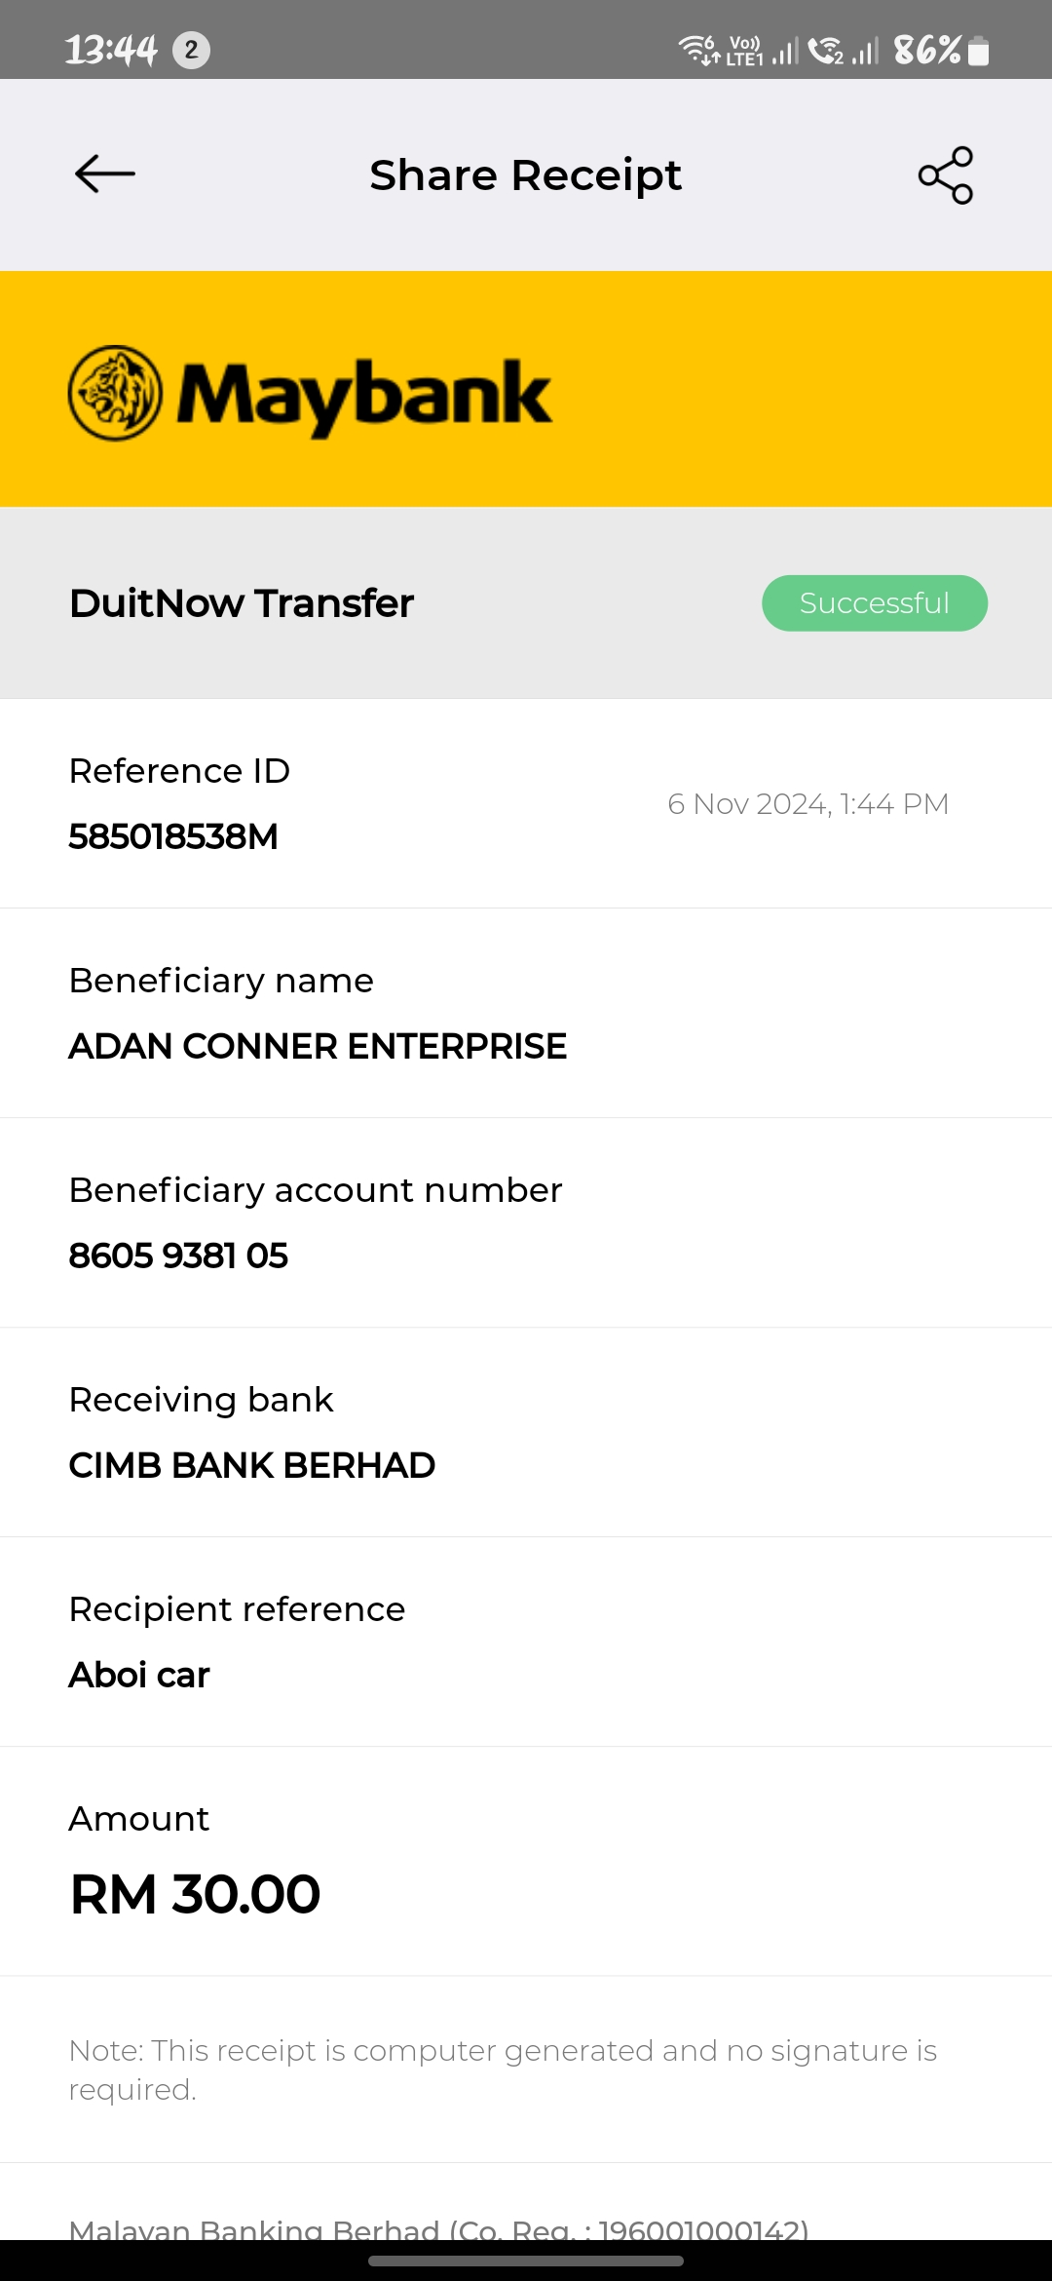The image size is (1052, 2281).
Task: Tap the transaction date 6 Nov 2024
Action: pyautogui.click(x=808, y=804)
